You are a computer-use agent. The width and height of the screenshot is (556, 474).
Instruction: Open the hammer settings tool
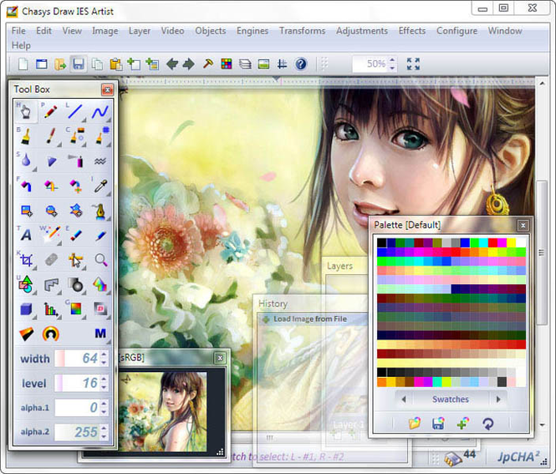pos(208,64)
